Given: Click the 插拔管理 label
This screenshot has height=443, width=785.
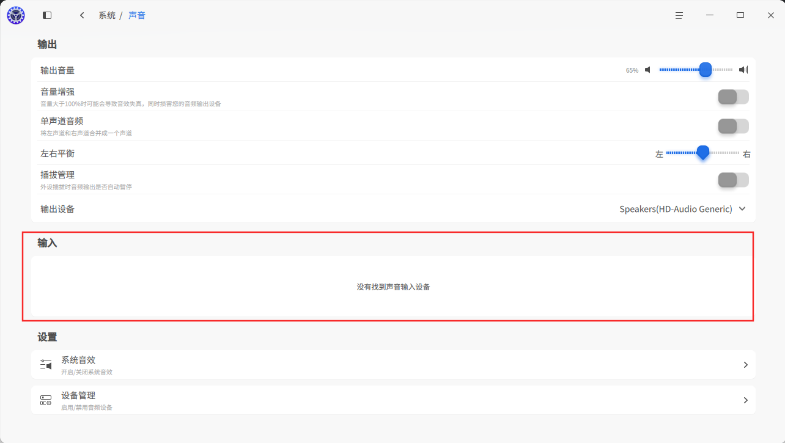Looking at the screenshot, I should tap(57, 175).
